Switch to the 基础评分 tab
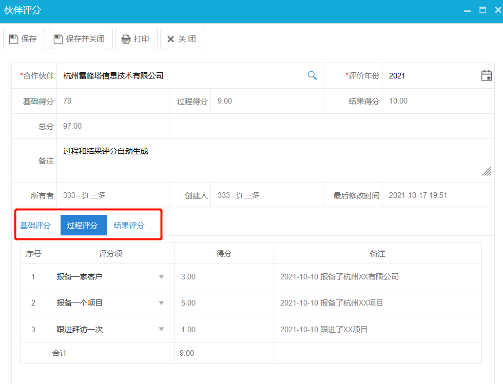Screen dimensions: 503x384 (36, 224)
